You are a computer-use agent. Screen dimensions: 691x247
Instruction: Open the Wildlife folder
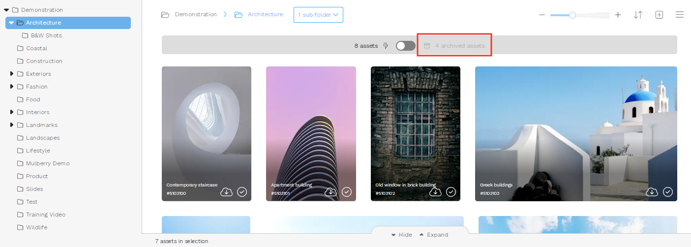(36, 227)
